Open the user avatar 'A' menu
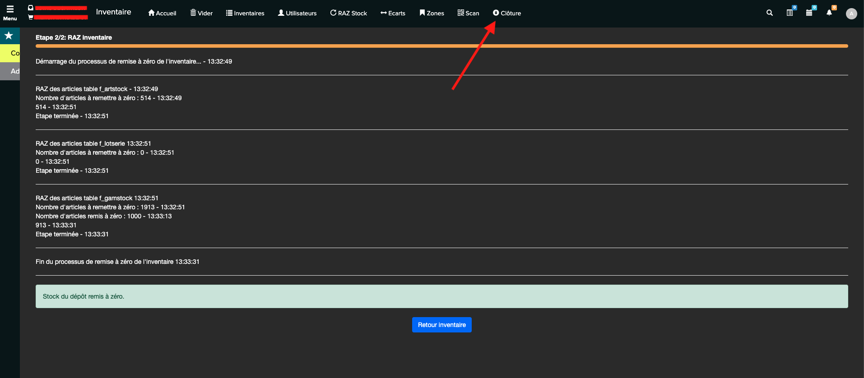Screen dimensions: 864x378 851,14
